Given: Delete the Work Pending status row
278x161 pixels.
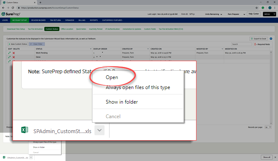Looking at the screenshot, I should [x=14, y=53].
